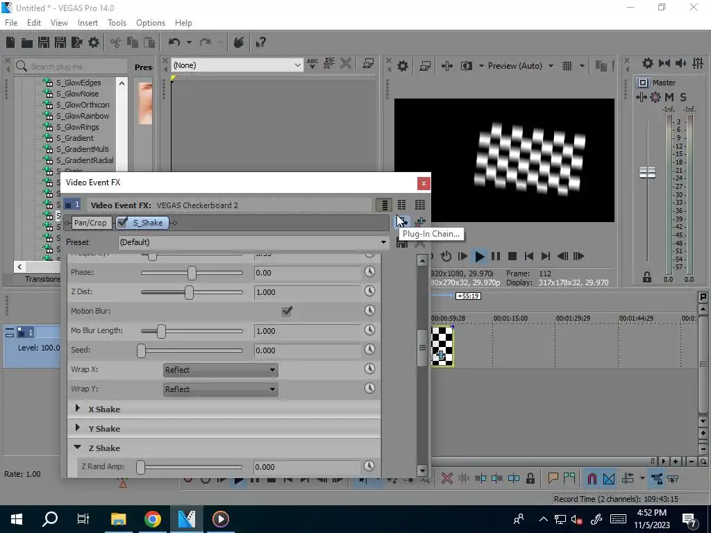Viewport: 711px width, 533px height.
Task: Select S_GradientRadial in the plug-in list
Action: pyautogui.click(x=85, y=160)
